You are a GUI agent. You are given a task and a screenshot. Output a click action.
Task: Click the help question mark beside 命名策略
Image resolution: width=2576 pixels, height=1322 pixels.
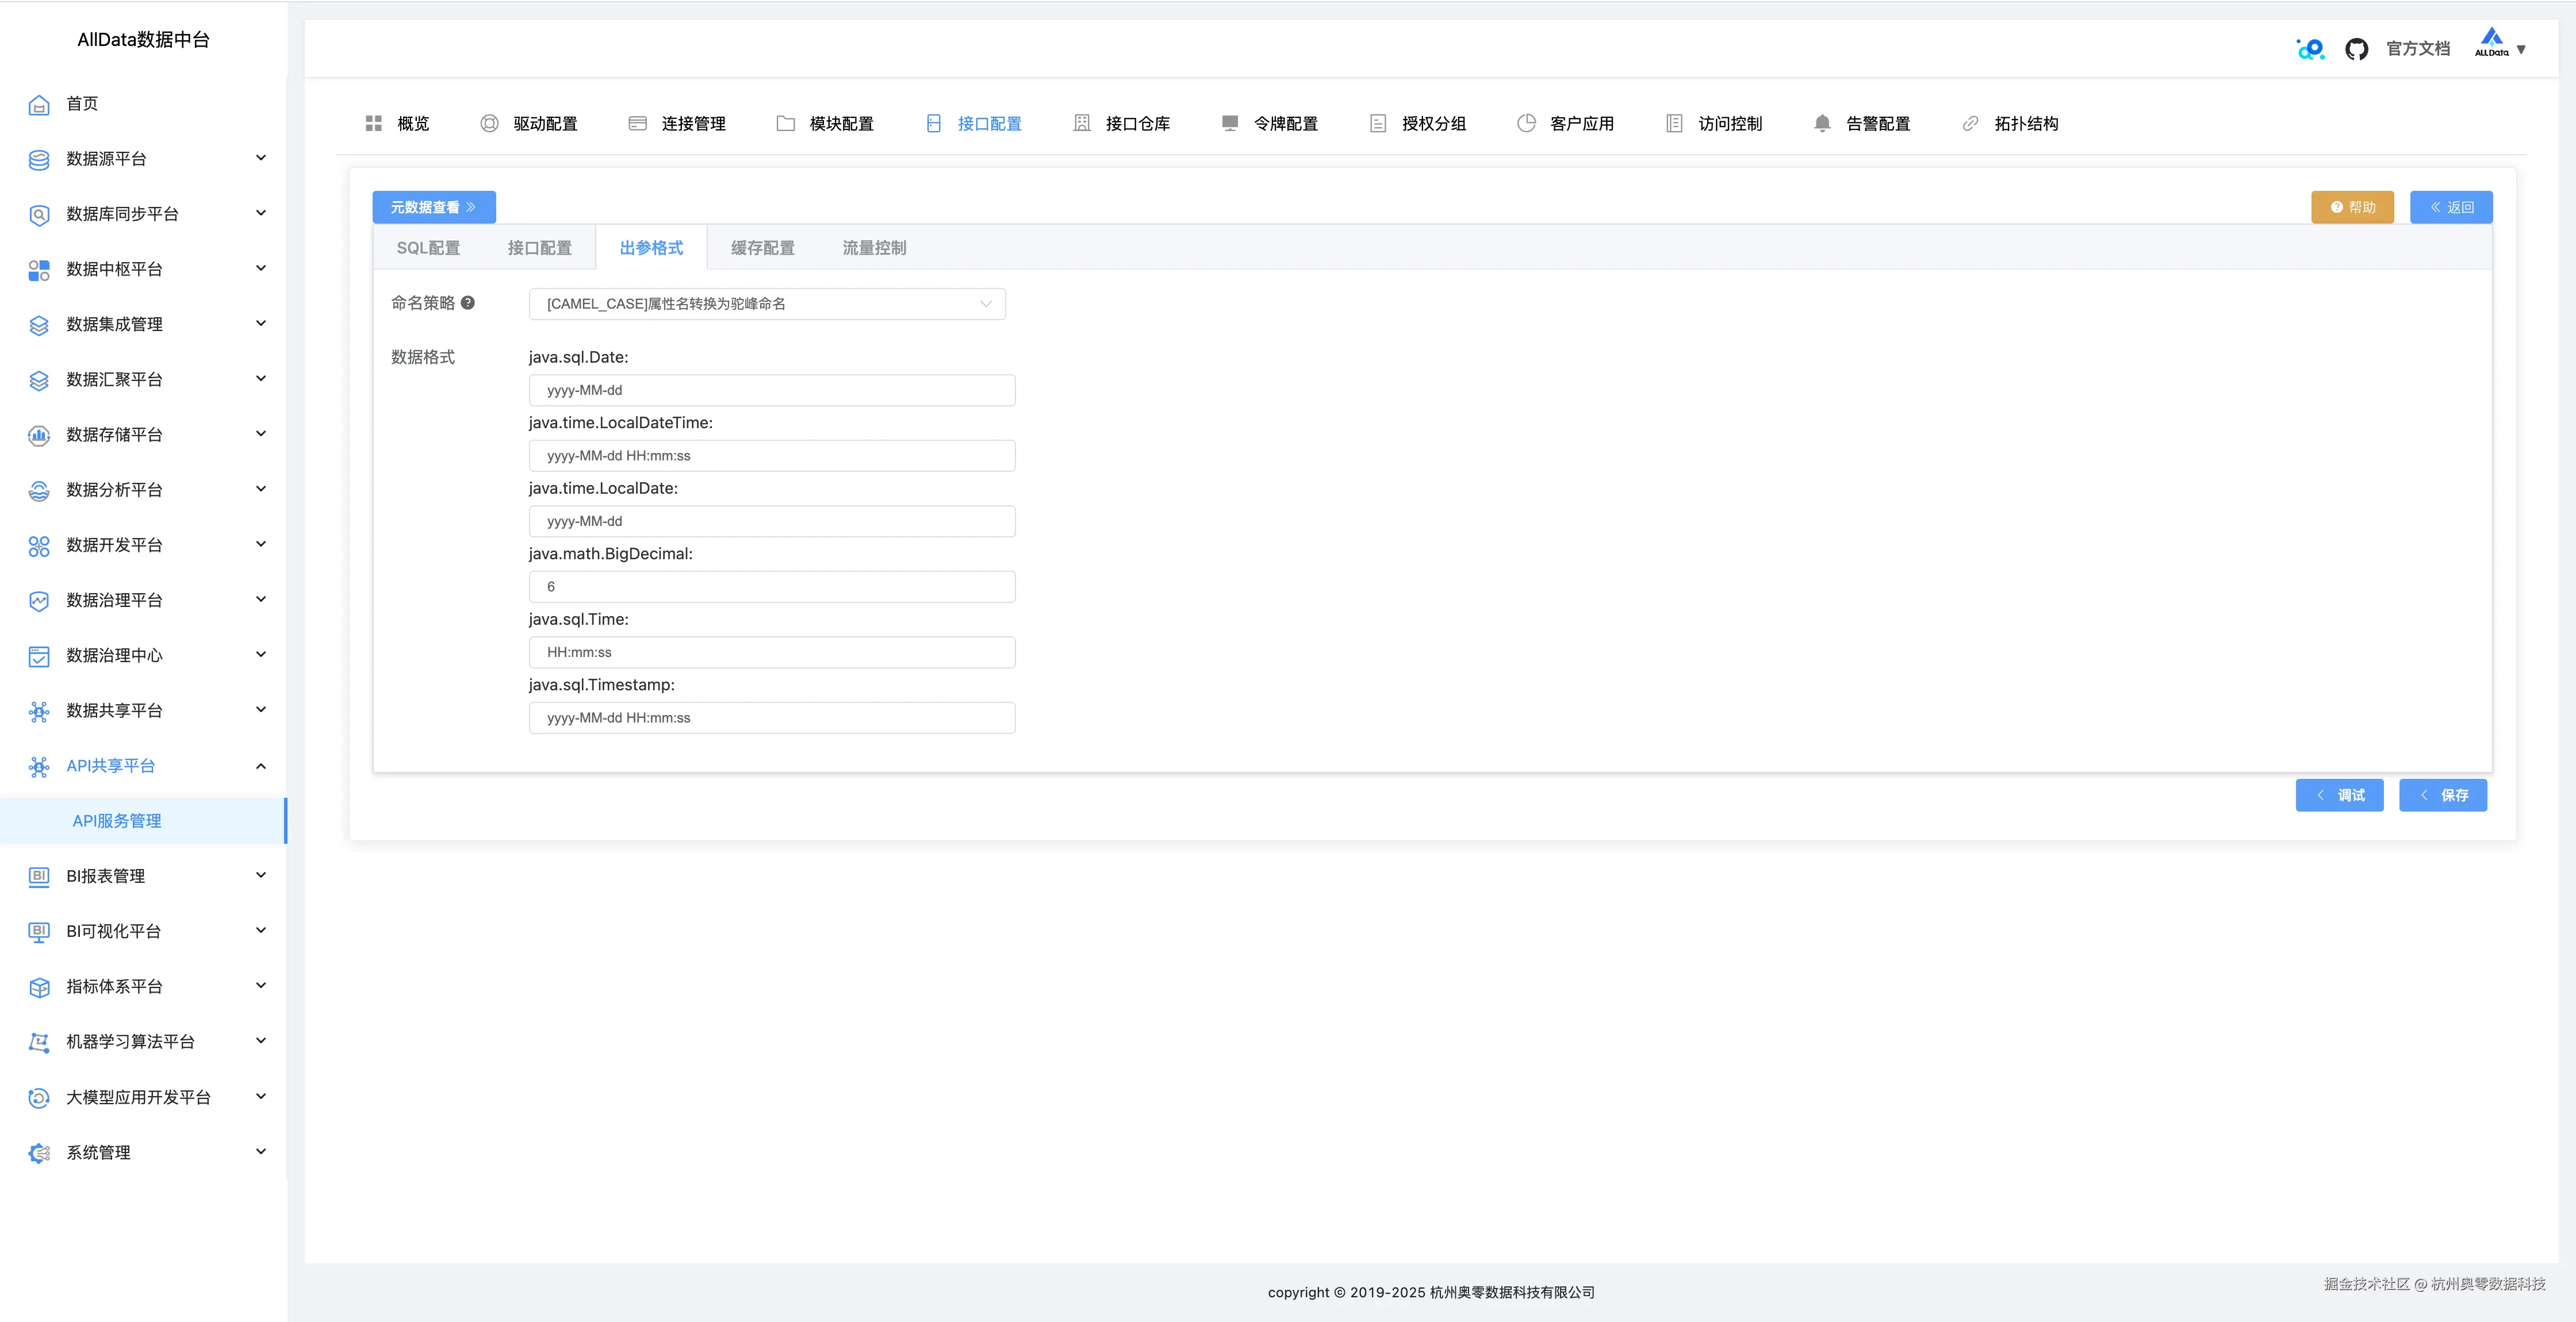(468, 303)
